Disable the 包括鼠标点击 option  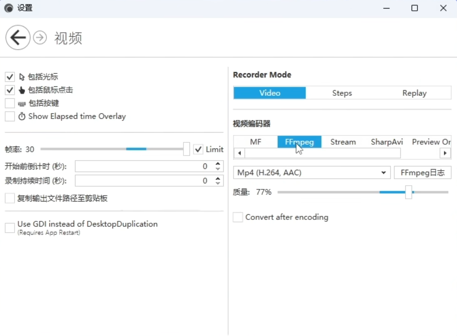[10, 90]
